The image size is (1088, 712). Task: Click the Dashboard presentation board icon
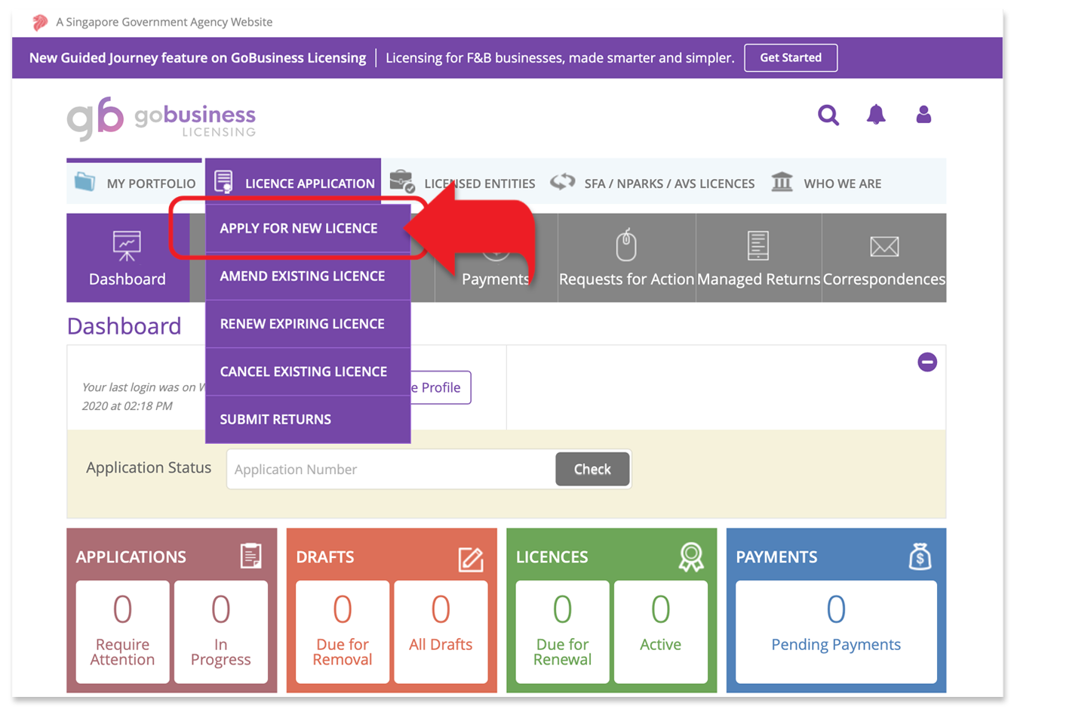click(x=127, y=245)
